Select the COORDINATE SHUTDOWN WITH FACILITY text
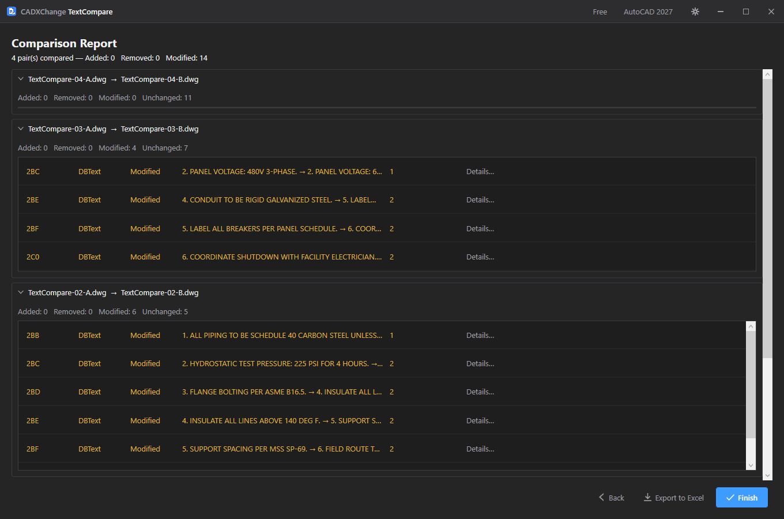Viewport: 784px width, 519px height. click(282, 257)
